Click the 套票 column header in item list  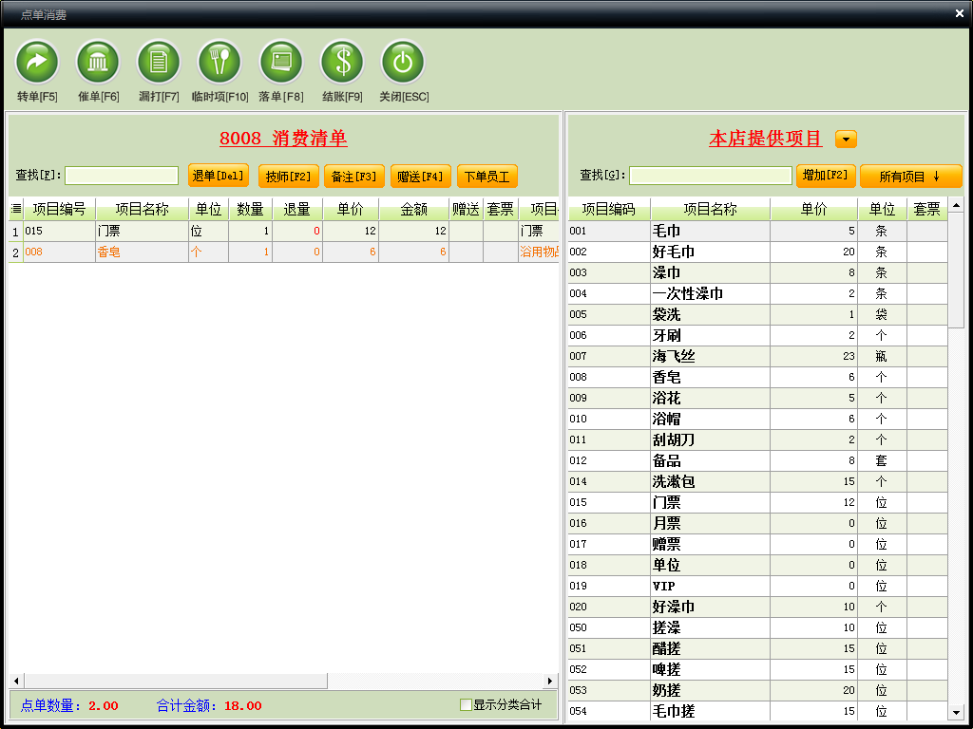pos(927,210)
